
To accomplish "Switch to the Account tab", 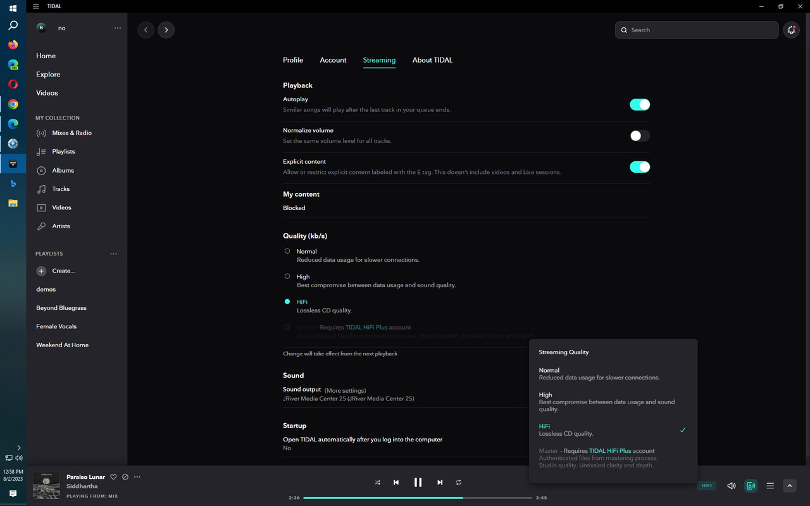I will click(333, 60).
